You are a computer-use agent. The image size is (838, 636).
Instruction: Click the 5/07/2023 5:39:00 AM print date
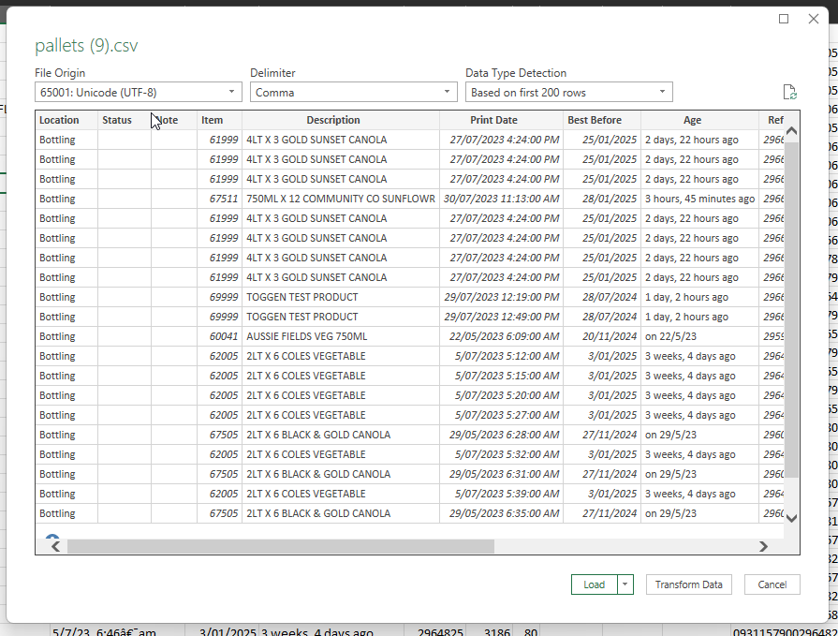pyautogui.click(x=501, y=494)
